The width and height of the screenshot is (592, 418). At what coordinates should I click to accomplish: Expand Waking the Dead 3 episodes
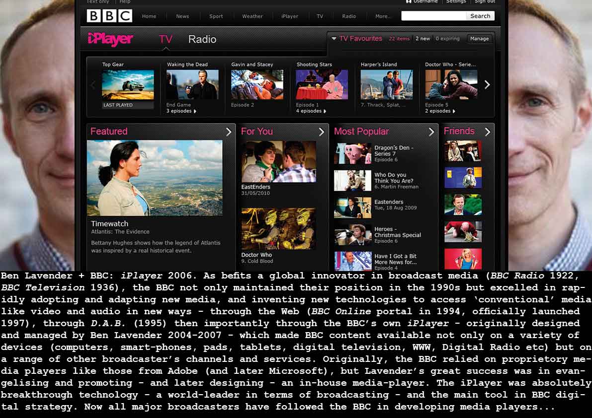click(x=181, y=111)
